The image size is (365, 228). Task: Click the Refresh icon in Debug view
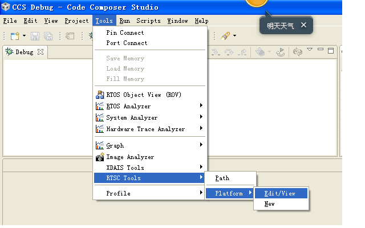(298, 52)
